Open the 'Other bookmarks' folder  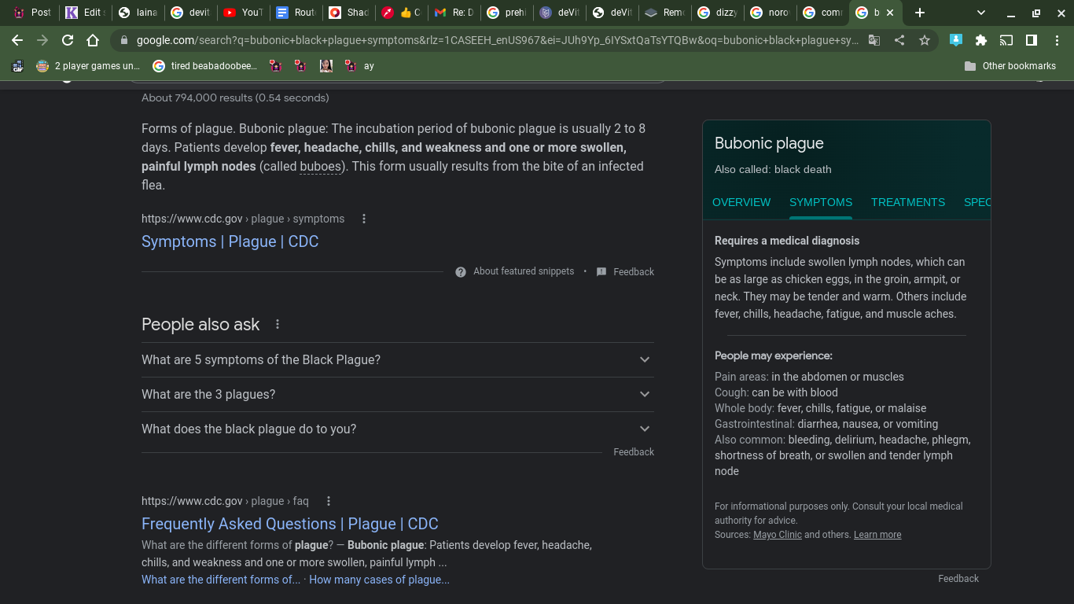[x=1010, y=66]
